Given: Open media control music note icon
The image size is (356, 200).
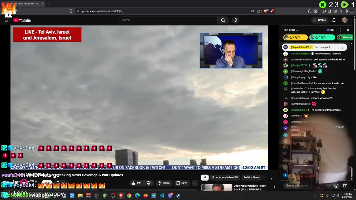Looking at the screenshot, I should (x=324, y=11).
